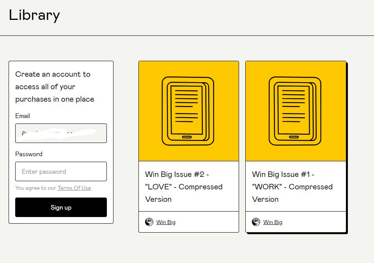Open Win Big Issue #2 ebook cover thumbnail
This screenshot has height=263, width=374.
pos(189,111)
